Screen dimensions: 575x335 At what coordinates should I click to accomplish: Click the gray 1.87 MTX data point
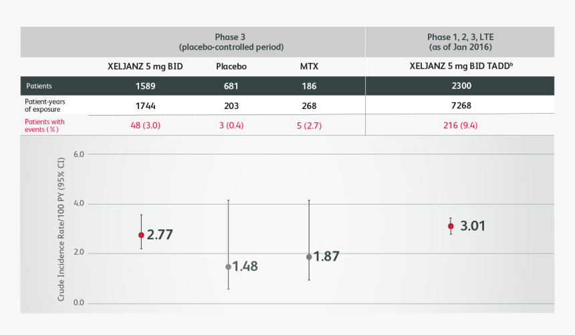(x=309, y=257)
